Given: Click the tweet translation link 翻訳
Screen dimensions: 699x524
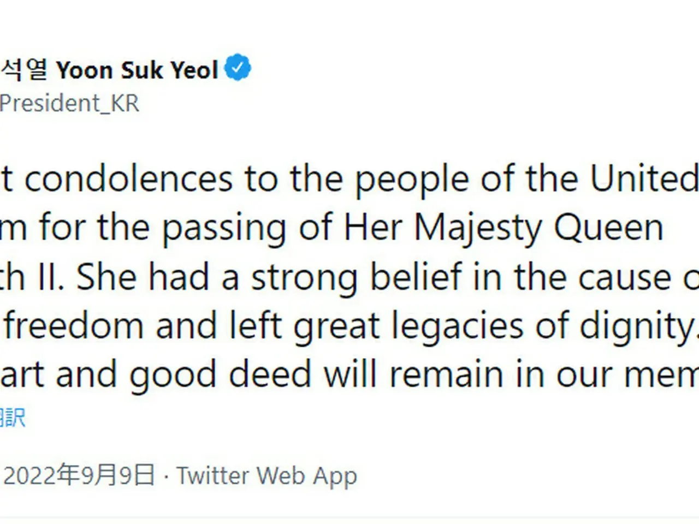Looking at the screenshot, I should tap(13, 418).
